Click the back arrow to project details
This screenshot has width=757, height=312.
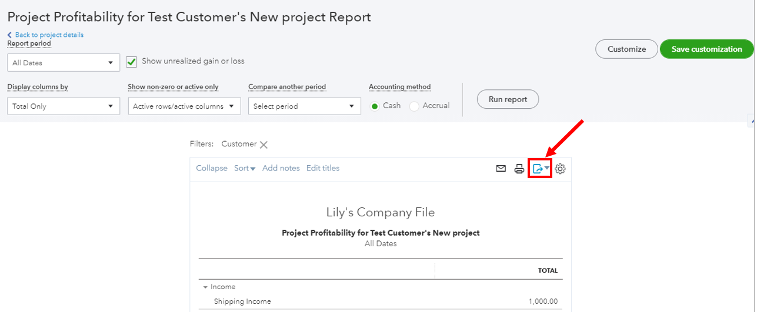[9, 35]
